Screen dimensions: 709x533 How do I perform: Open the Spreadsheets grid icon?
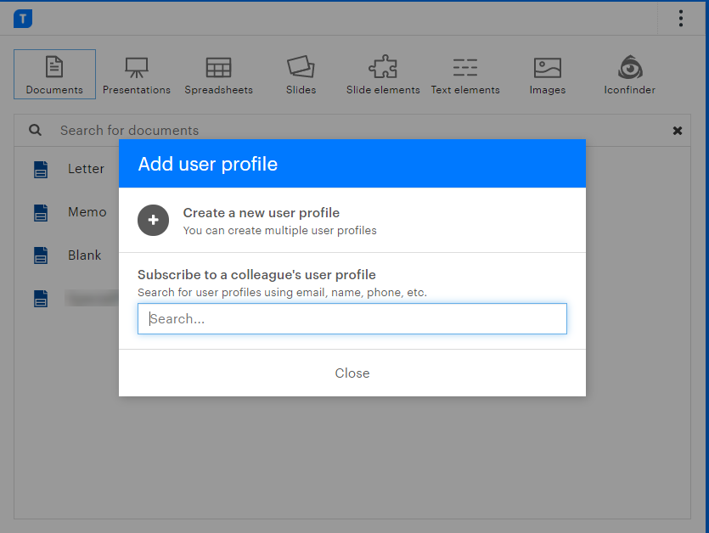218,67
